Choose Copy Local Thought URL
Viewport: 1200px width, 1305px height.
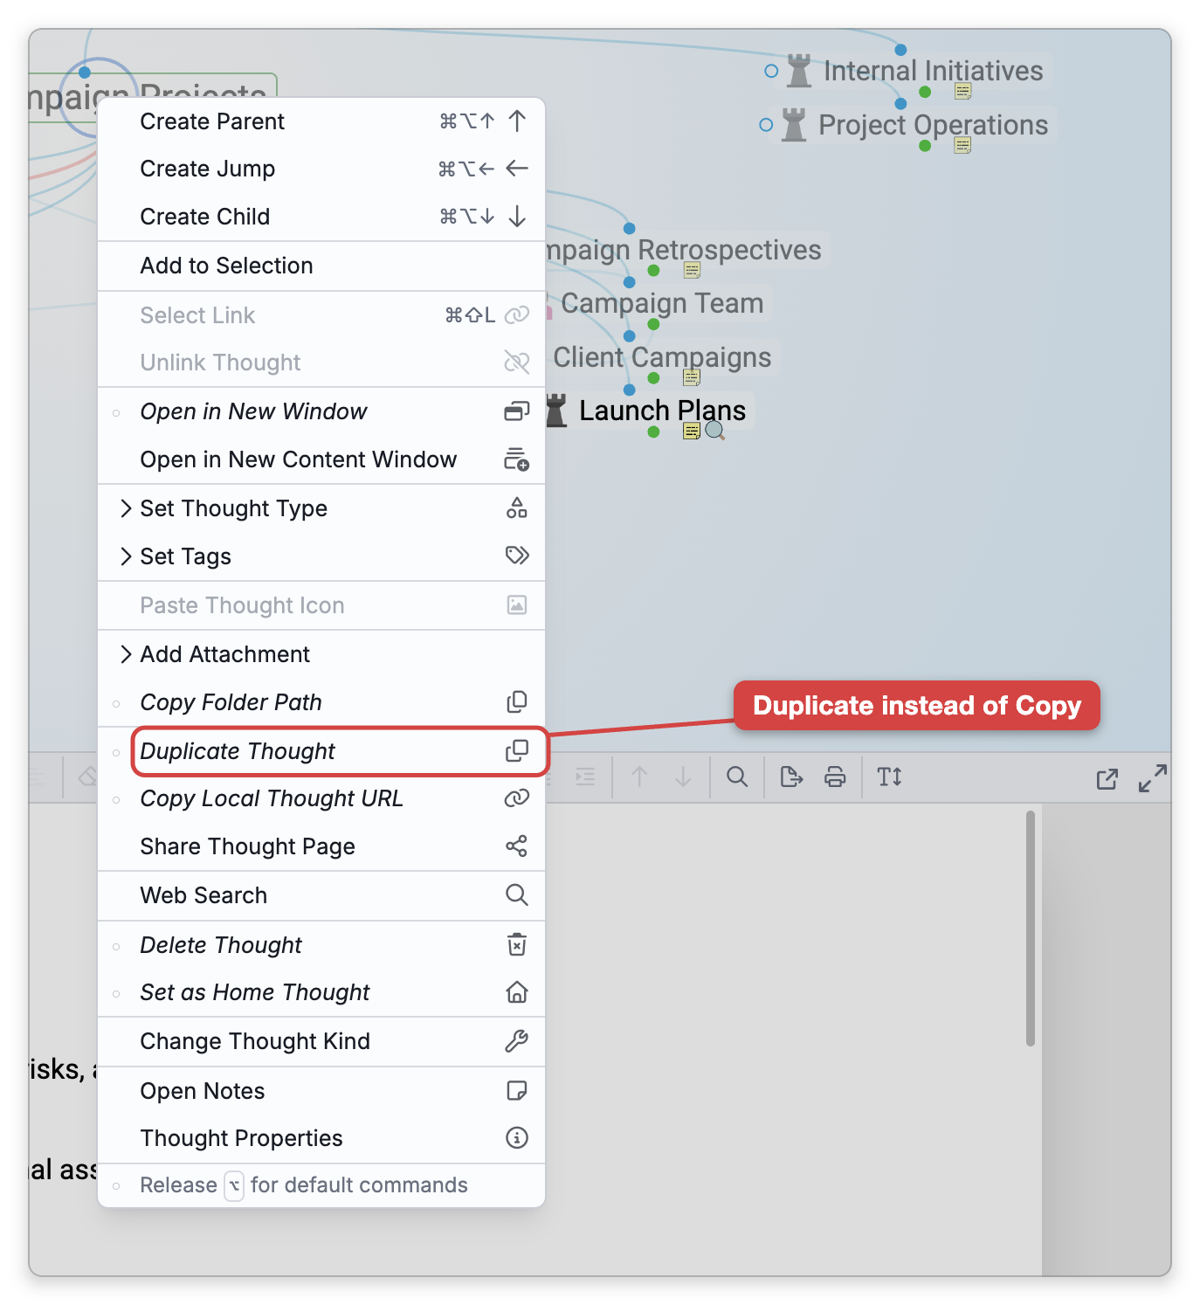pos(321,798)
